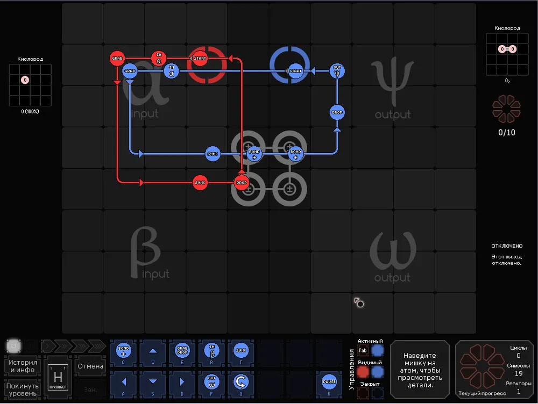
Task: Select the right blue BOND+ instruction
Action: click(295, 154)
